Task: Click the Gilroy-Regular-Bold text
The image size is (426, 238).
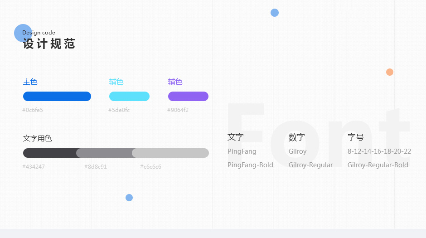Action: (x=378, y=165)
